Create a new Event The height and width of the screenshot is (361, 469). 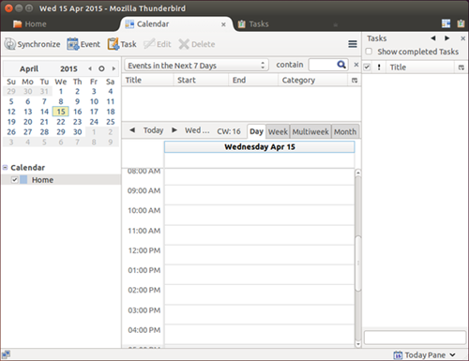click(83, 44)
